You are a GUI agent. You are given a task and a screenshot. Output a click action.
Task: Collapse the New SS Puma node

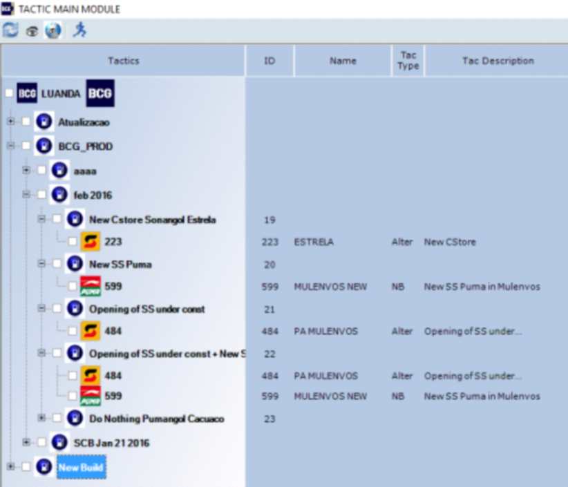pos(41,264)
